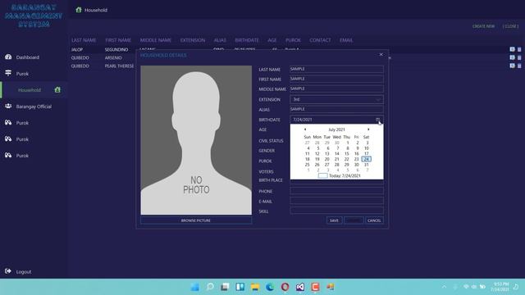This screenshot has width=525, height=295.
Task: Select July 24 in the calendar
Action: pos(367,159)
